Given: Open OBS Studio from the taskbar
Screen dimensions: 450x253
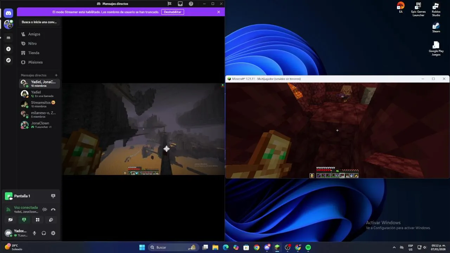Looking at the screenshot, I should [x=288, y=247].
